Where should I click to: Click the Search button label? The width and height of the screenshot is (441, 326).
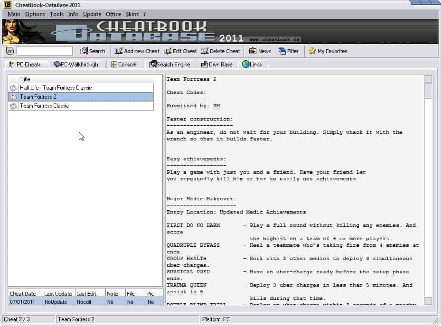coord(97,51)
